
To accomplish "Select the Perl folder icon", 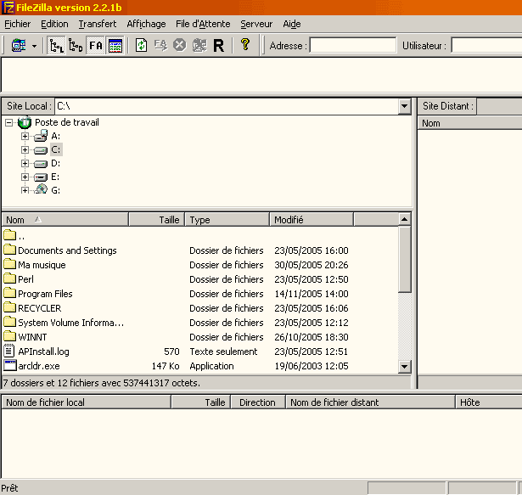I will point(10,278).
